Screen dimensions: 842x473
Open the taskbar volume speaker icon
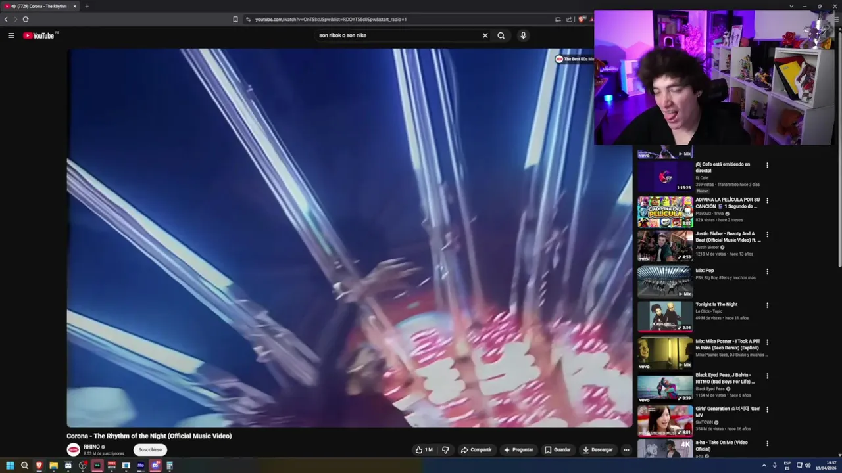coord(807,466)
